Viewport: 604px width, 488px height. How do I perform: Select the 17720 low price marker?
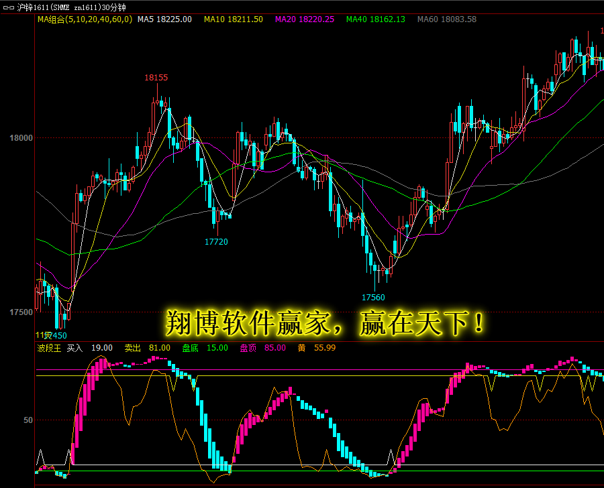point(216,242)
